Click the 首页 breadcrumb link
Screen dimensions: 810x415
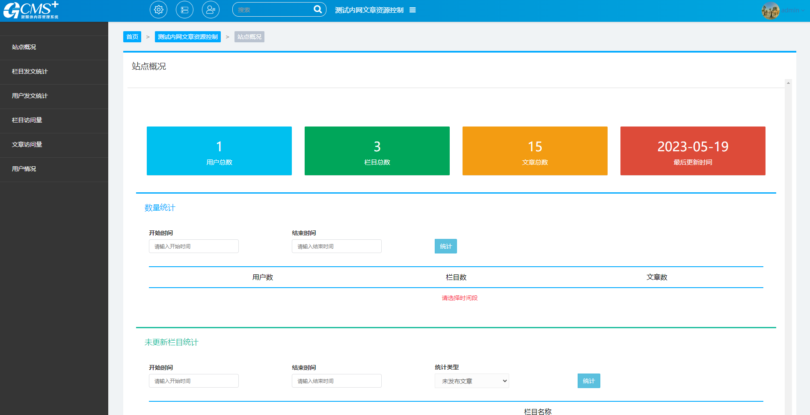(132, 37)
